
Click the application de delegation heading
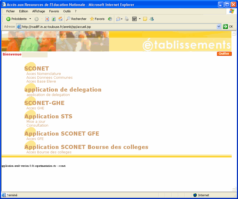point(63,90)
